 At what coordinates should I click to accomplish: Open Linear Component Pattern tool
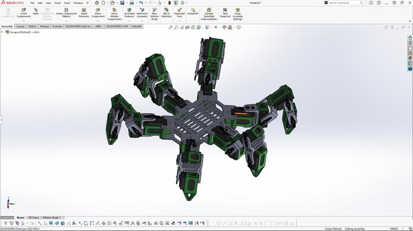tap(66, 13)
